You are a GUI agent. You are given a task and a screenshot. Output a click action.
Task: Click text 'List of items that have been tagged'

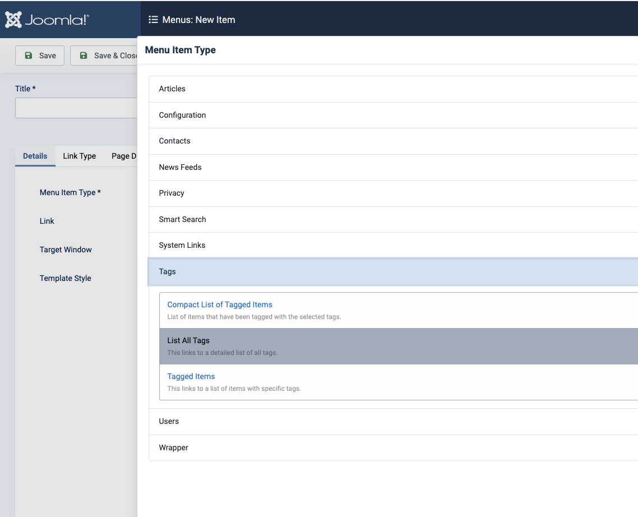pyautogui.click(x=220, y=317)
